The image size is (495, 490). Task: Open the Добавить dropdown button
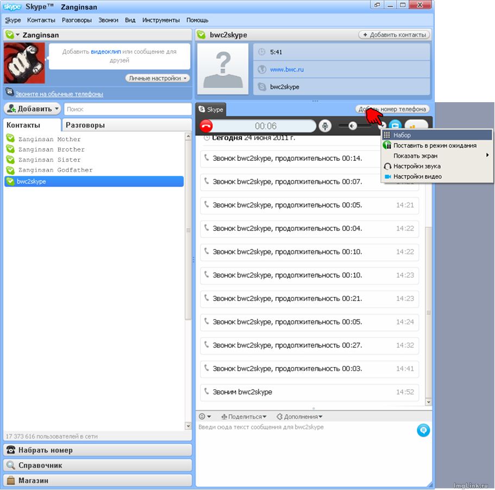point(32,109)
